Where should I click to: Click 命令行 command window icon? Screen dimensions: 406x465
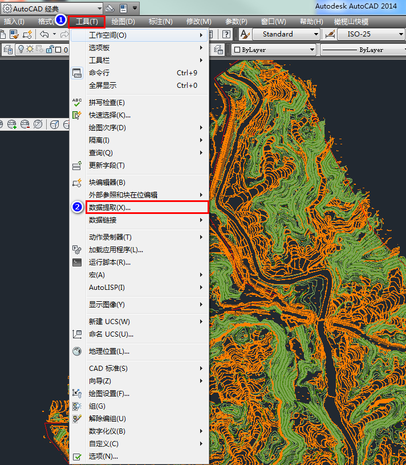coord(77,73)
